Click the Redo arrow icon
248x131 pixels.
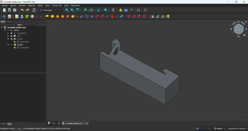[x=28, y=10]
